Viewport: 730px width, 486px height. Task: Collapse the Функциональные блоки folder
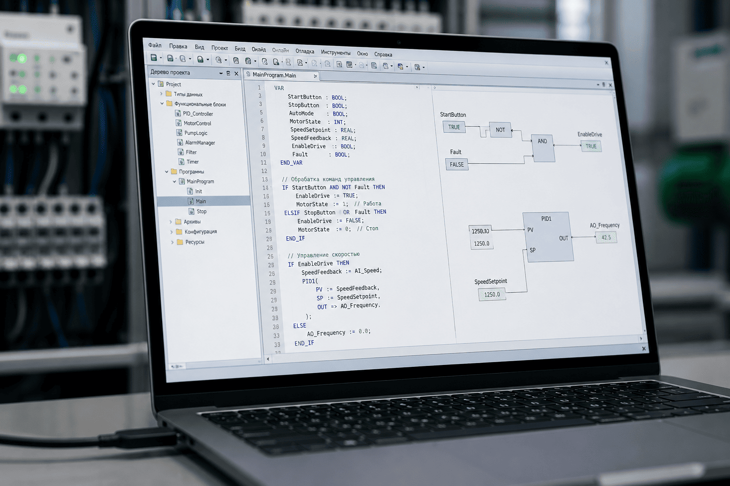point(162,103)
